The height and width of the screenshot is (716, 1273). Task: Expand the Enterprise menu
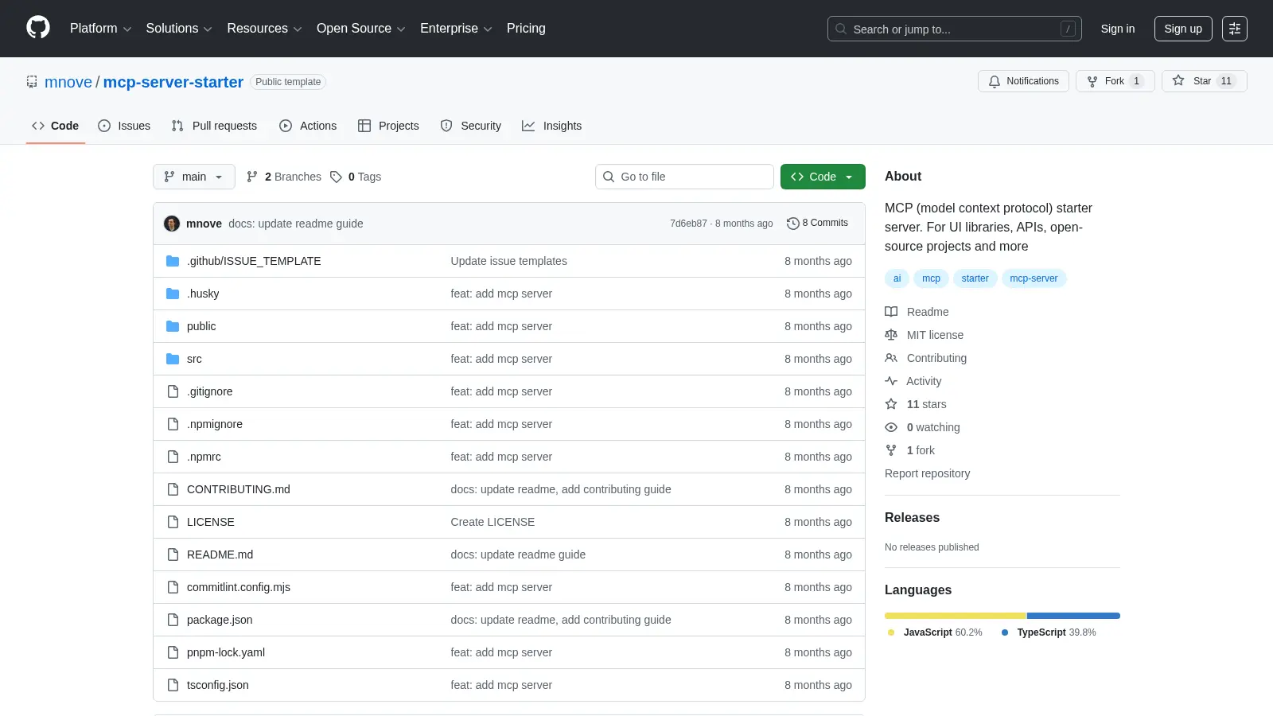[456, 29]
